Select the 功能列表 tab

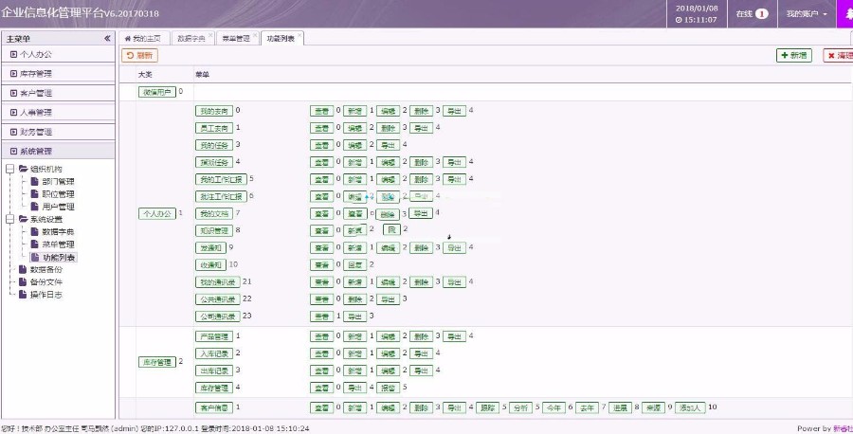[x=281, y=39]
